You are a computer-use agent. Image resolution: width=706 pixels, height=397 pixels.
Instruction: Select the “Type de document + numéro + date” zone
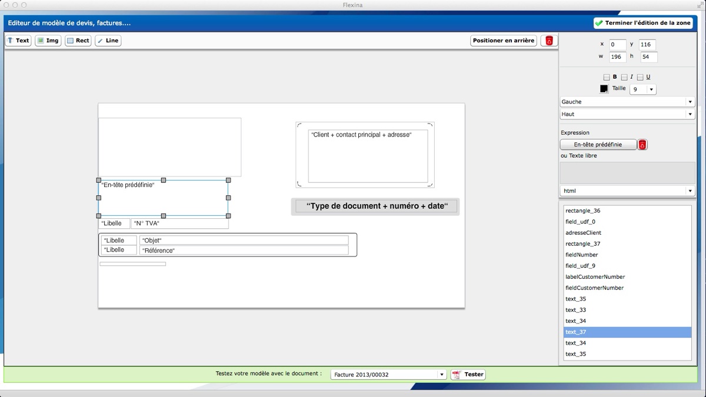[376, 206]
